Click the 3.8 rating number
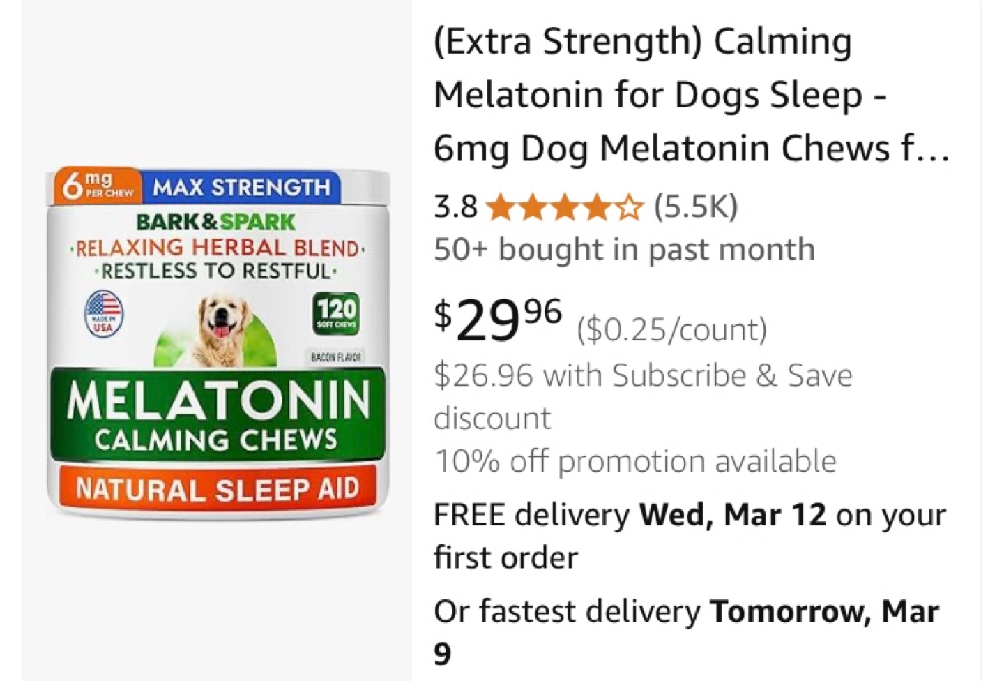The height and width of the screenshot is (681, 1004). 455,207
